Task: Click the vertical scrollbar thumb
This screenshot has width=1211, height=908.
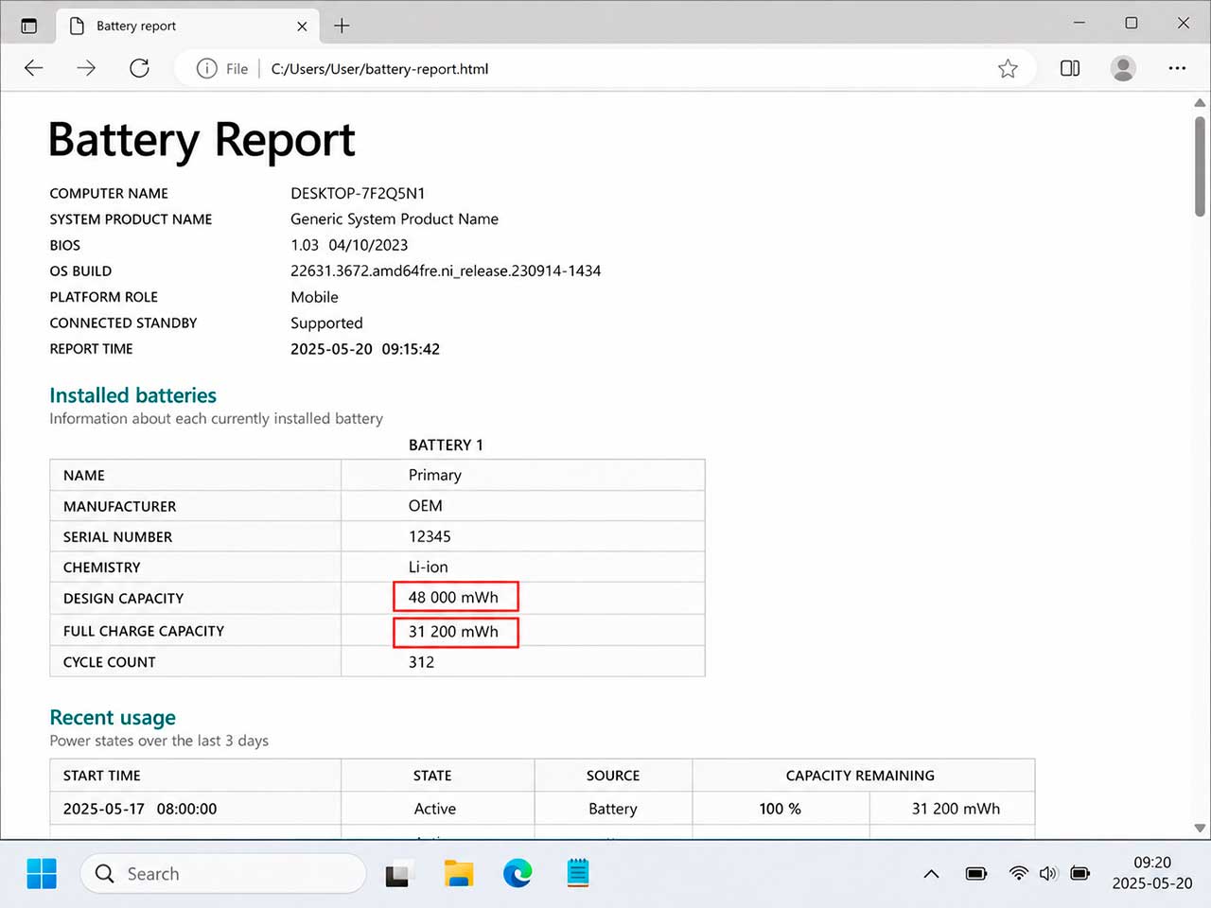Action: pyautogui.click(x=1200, y=166)
